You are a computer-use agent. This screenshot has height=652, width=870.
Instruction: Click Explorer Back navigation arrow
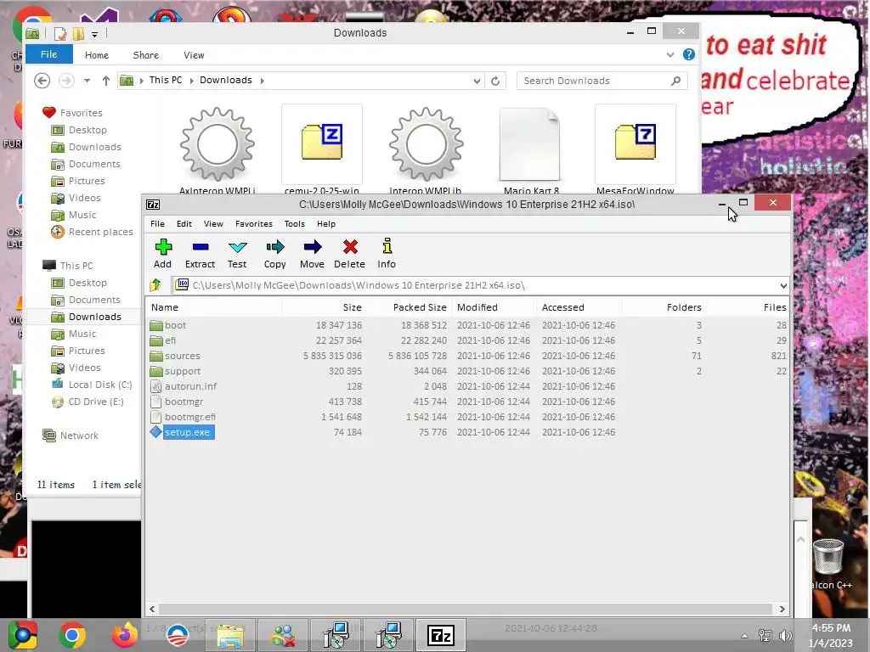tap(42, 81)
